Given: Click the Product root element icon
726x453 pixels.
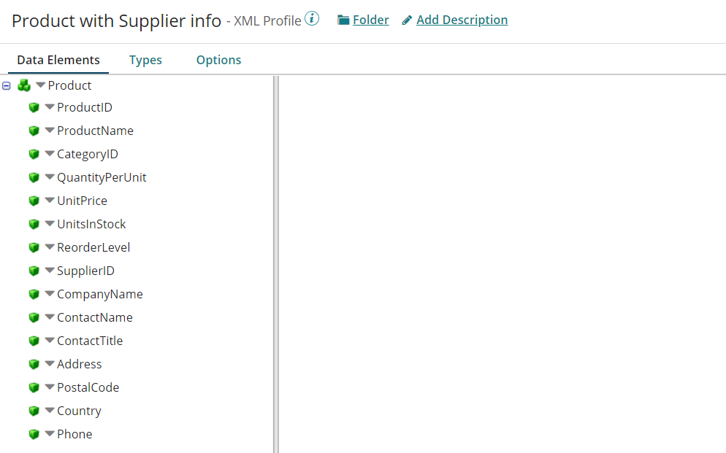Looking at the screenshot, I should click(24, 85).
